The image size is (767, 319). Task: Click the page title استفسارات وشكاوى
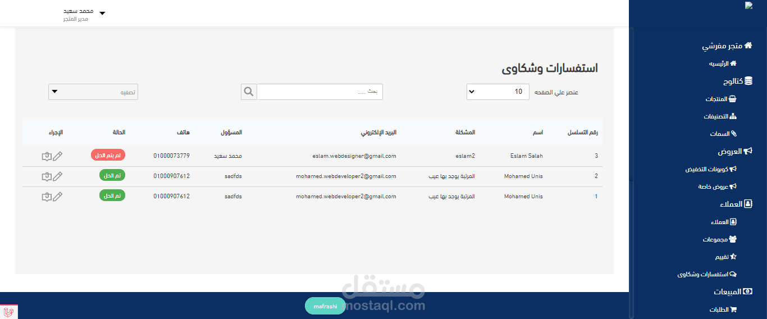(550, 68)
